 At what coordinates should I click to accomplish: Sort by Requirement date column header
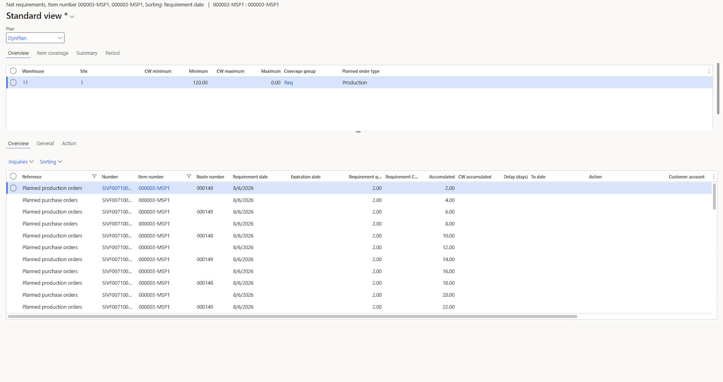click(250, 177)
